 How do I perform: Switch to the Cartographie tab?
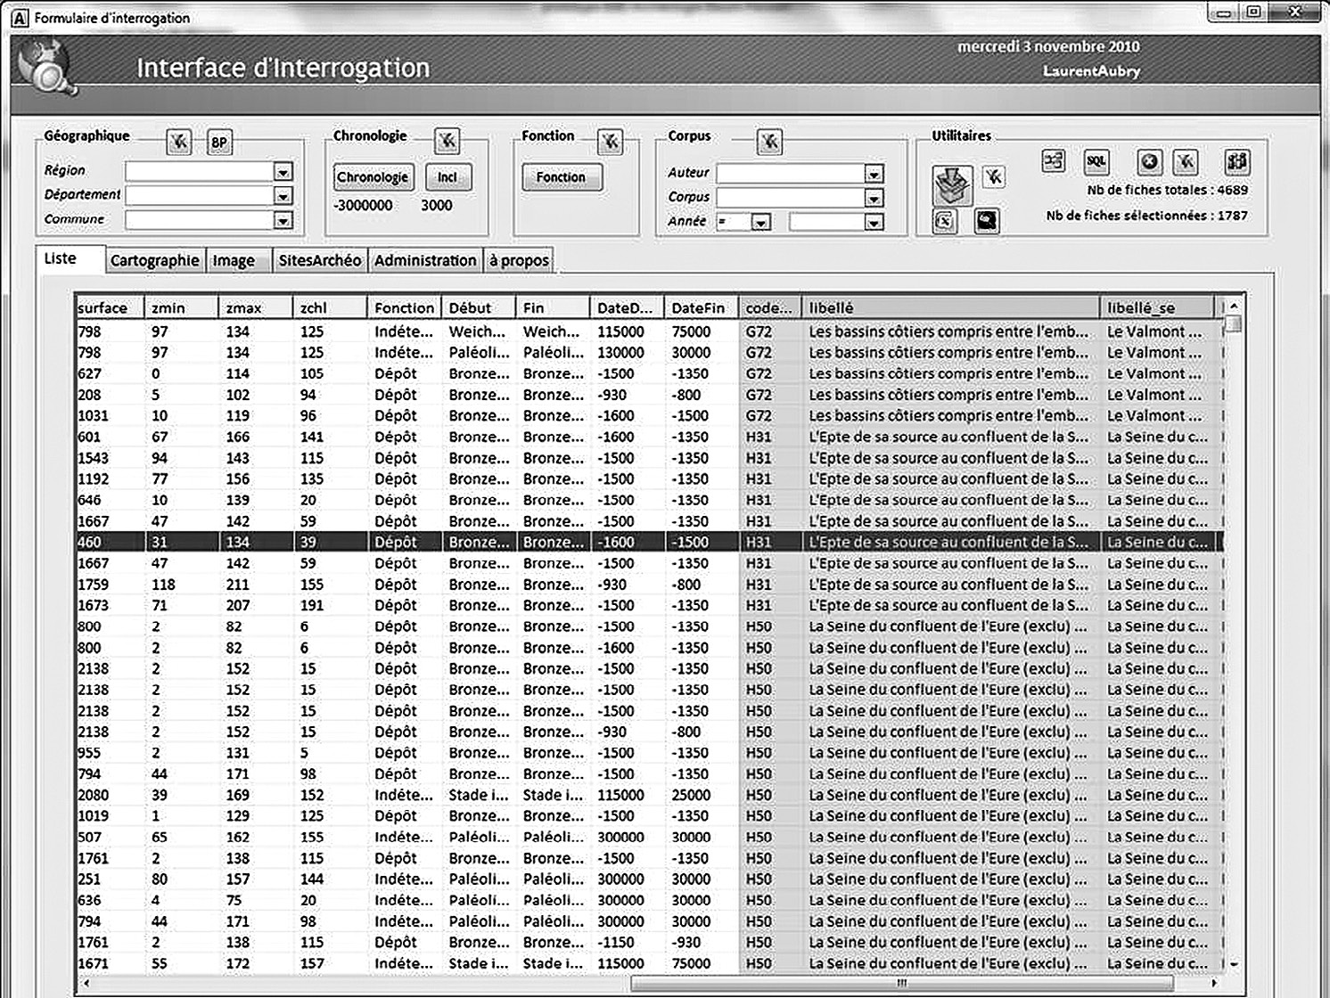click(155, 260)
